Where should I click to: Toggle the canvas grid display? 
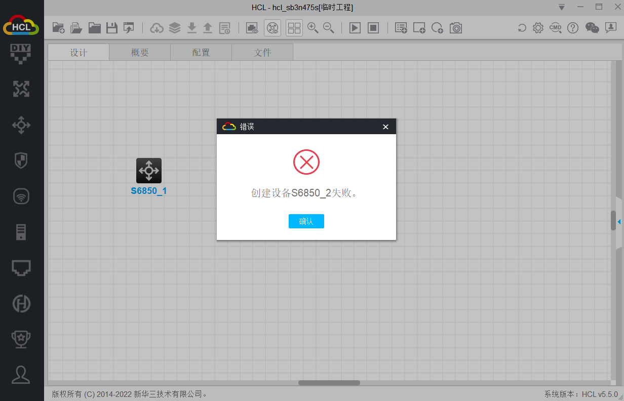(294, 28)
